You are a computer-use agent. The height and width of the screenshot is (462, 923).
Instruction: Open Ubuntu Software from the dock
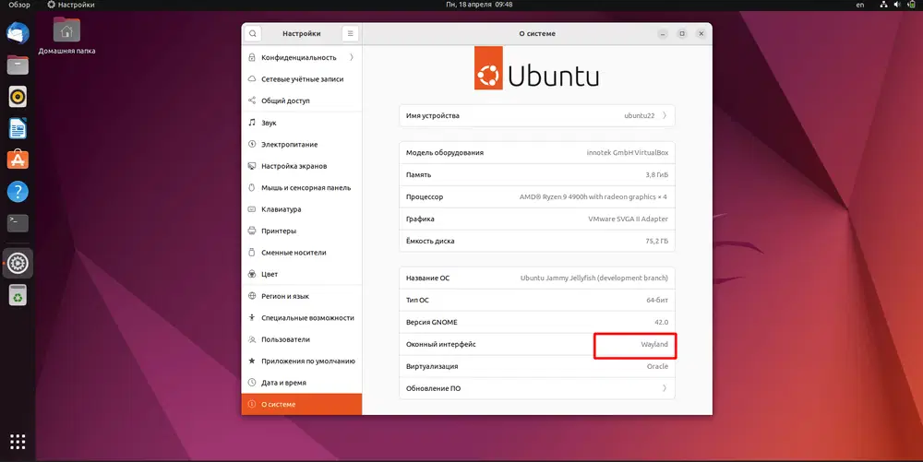(18, 160)
